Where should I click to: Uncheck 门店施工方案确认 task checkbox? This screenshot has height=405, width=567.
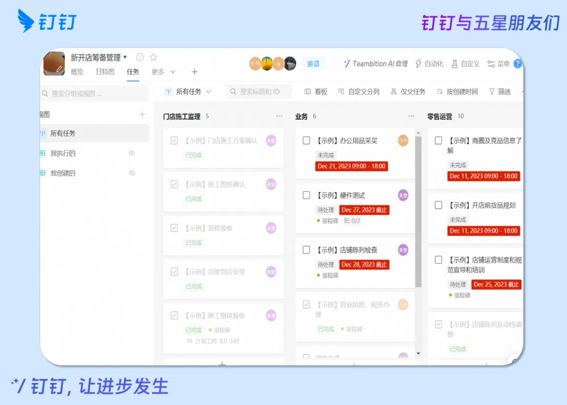(x=174, y=141)
